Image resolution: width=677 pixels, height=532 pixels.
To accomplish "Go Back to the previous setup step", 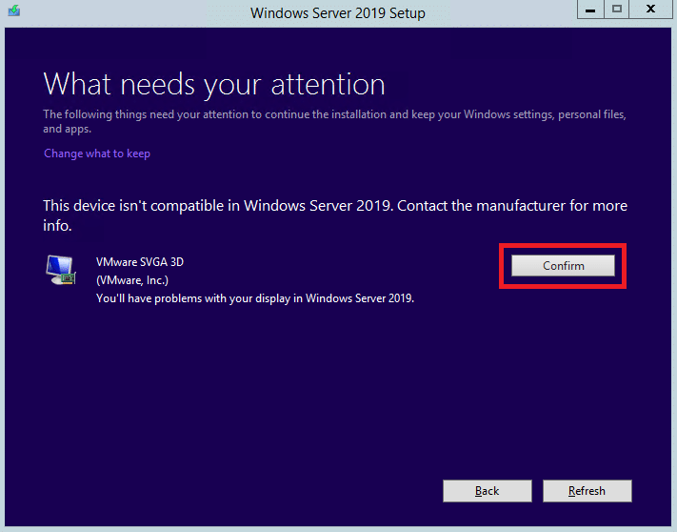I will pos(487,491).
